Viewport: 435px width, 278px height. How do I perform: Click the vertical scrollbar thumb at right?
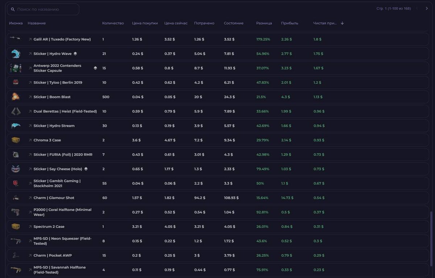[431, 239]
